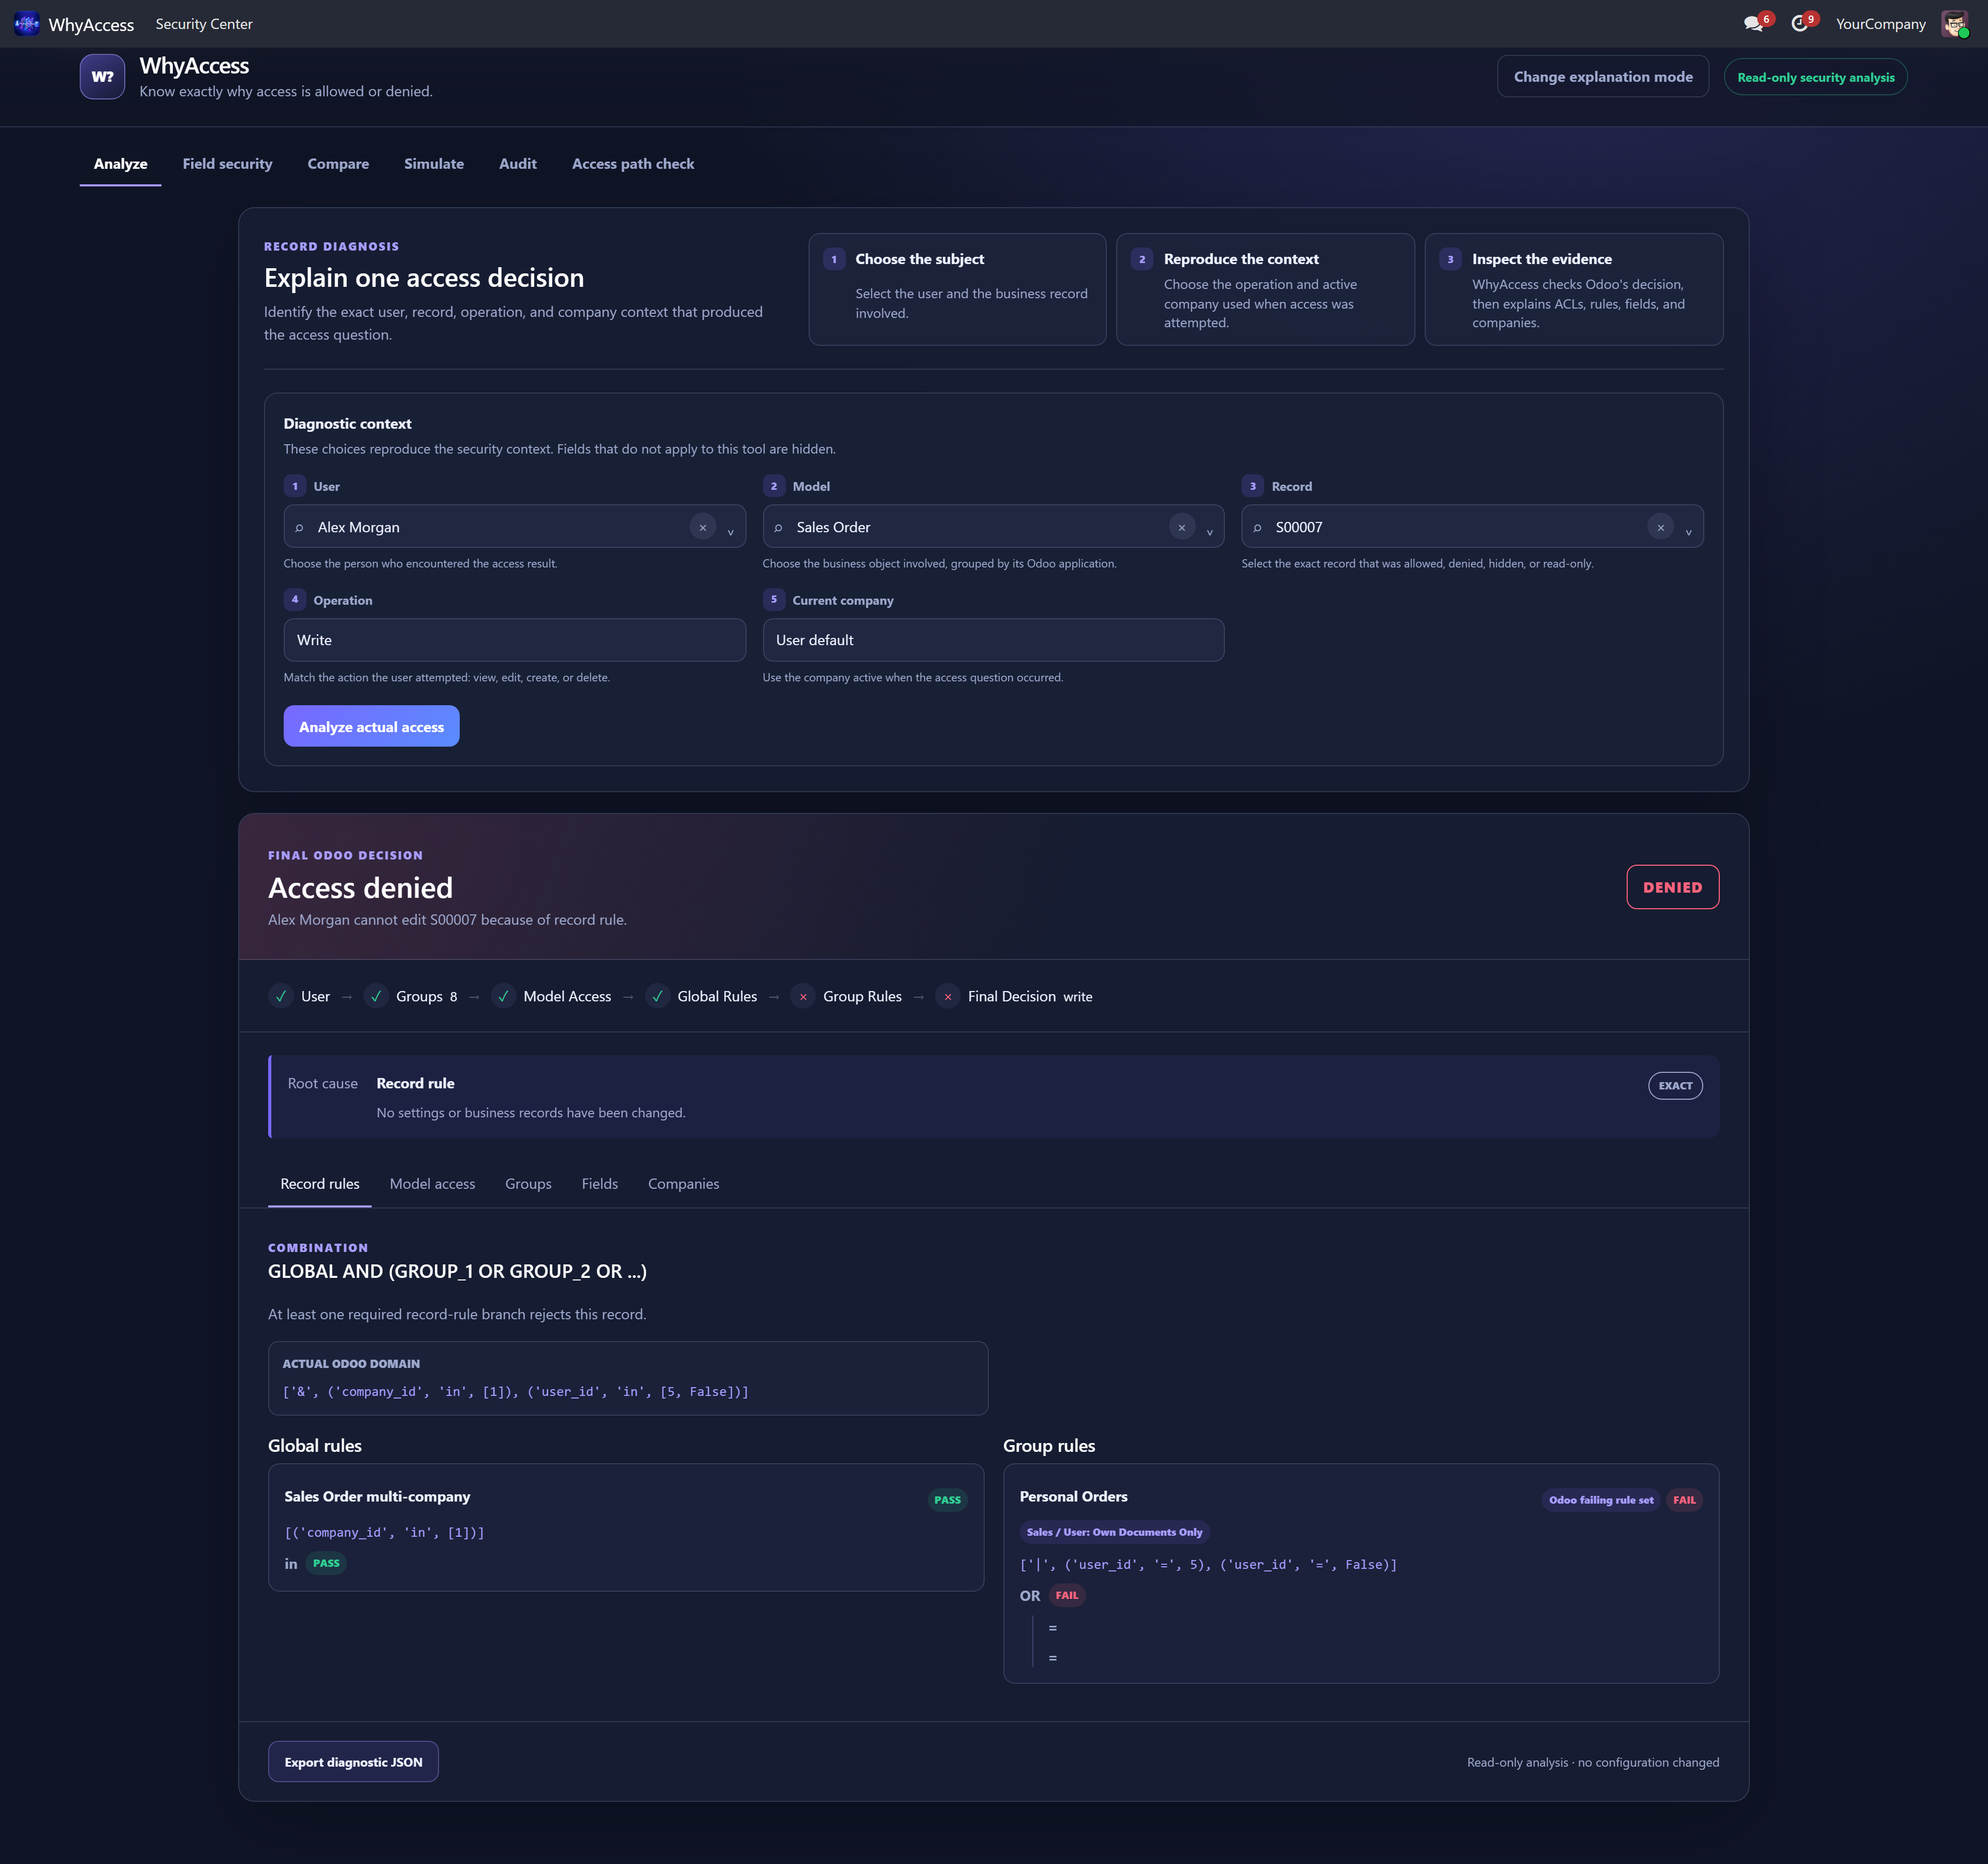Click the DENIED status badge

[x=1673, y=887]
